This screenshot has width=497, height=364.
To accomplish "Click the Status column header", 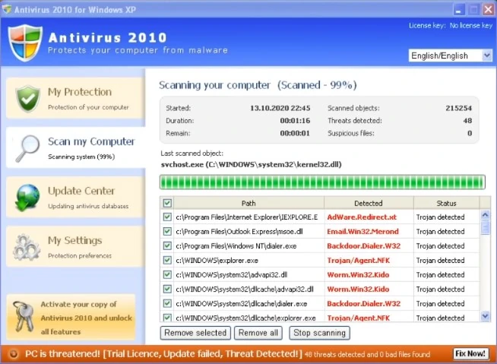I will coord(446,203).
